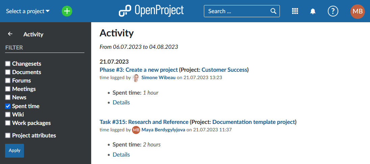Image resolution: width=370 pixels, height=164 pixels.
Task: Open the modules grid menu
Action: coord(295,11)
